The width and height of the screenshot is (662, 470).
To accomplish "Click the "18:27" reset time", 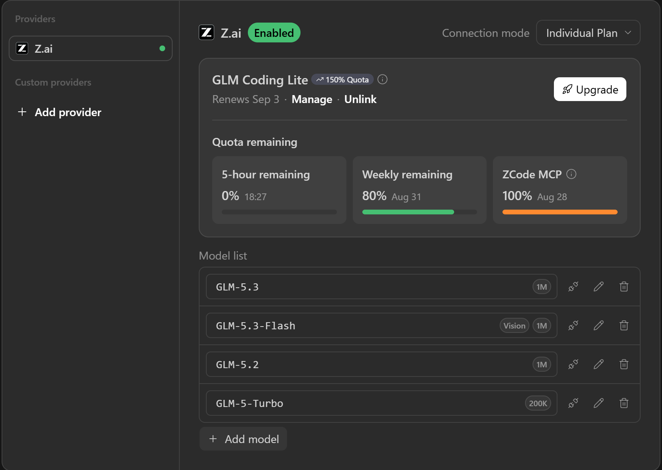I will click(x=255, y=197).
